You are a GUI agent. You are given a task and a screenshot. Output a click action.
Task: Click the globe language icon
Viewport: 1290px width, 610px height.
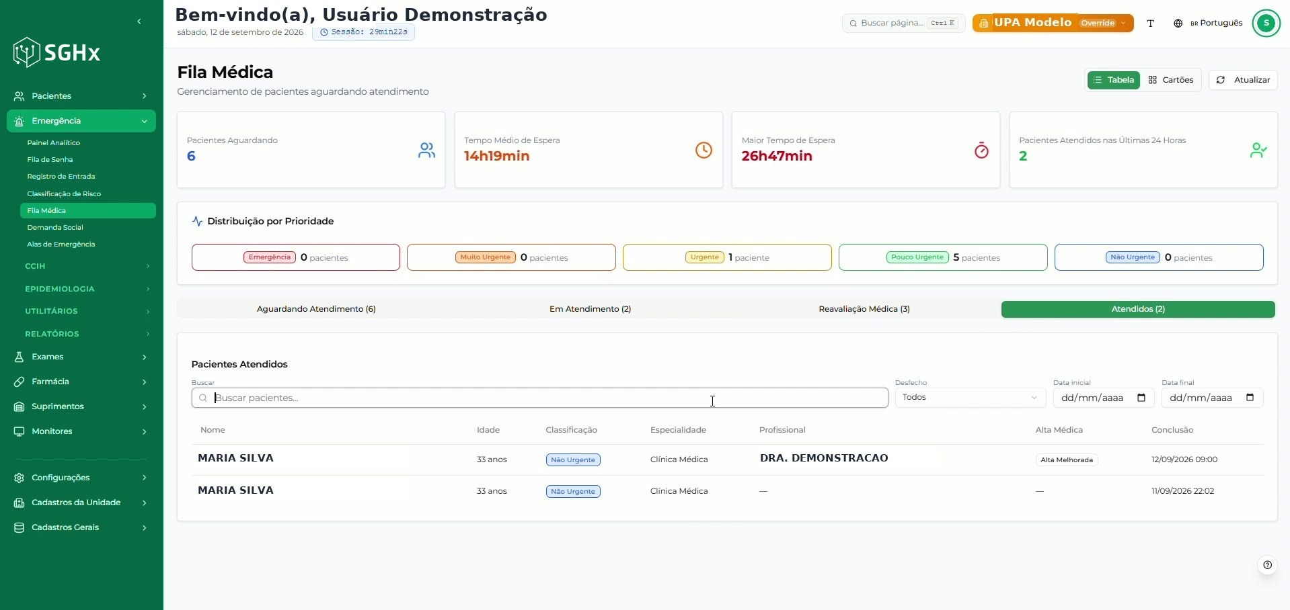pyautogui.click(x=1178, y=24)
